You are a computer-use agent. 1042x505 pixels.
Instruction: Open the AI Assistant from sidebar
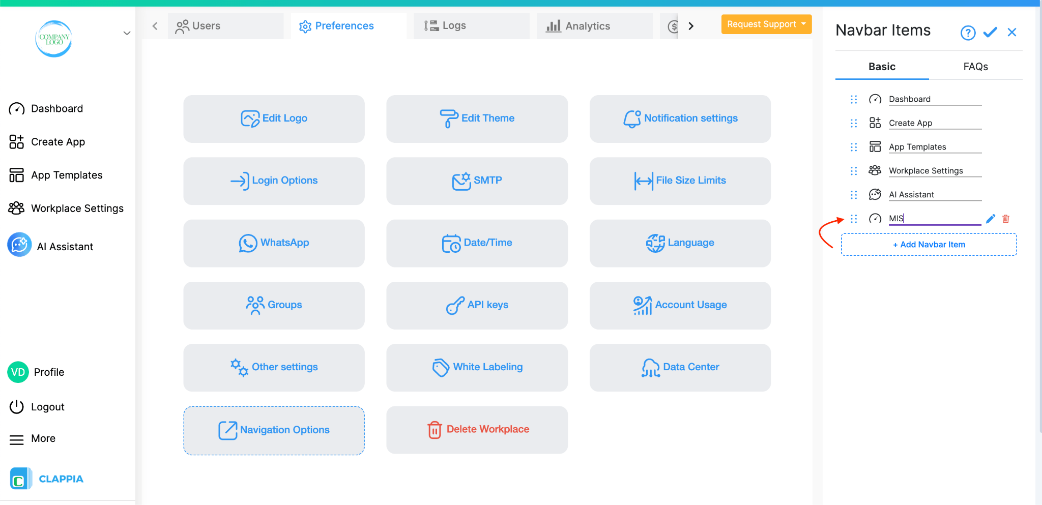click(x=65, y=246)
